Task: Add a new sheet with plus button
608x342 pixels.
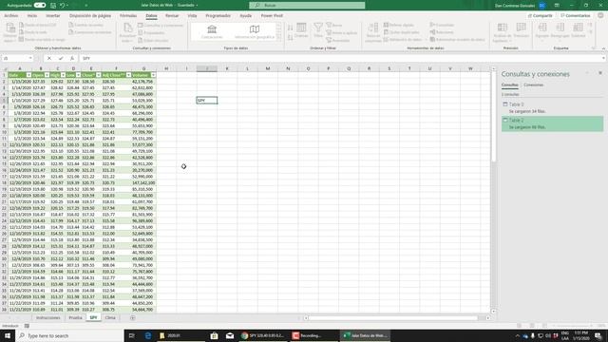Action: click(133, 318)
